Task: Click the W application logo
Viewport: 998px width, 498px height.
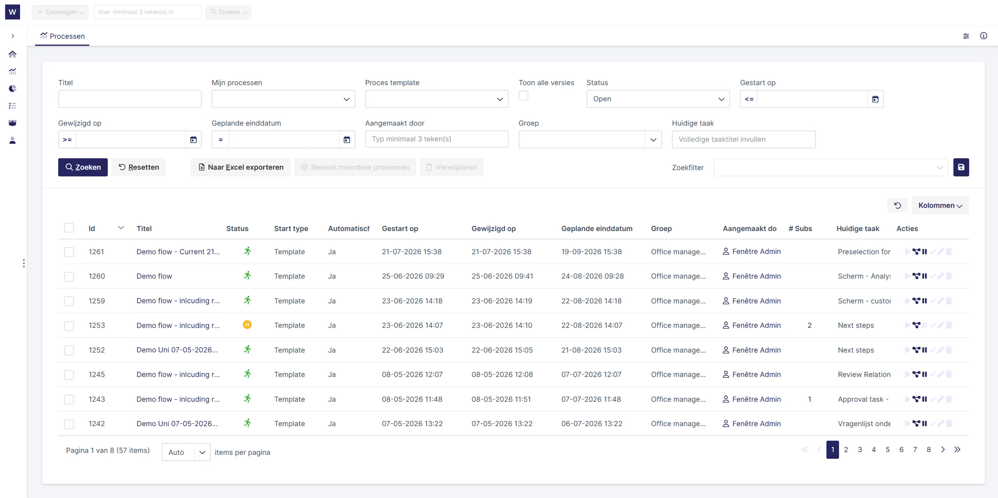Action: (x=13, y=12)
